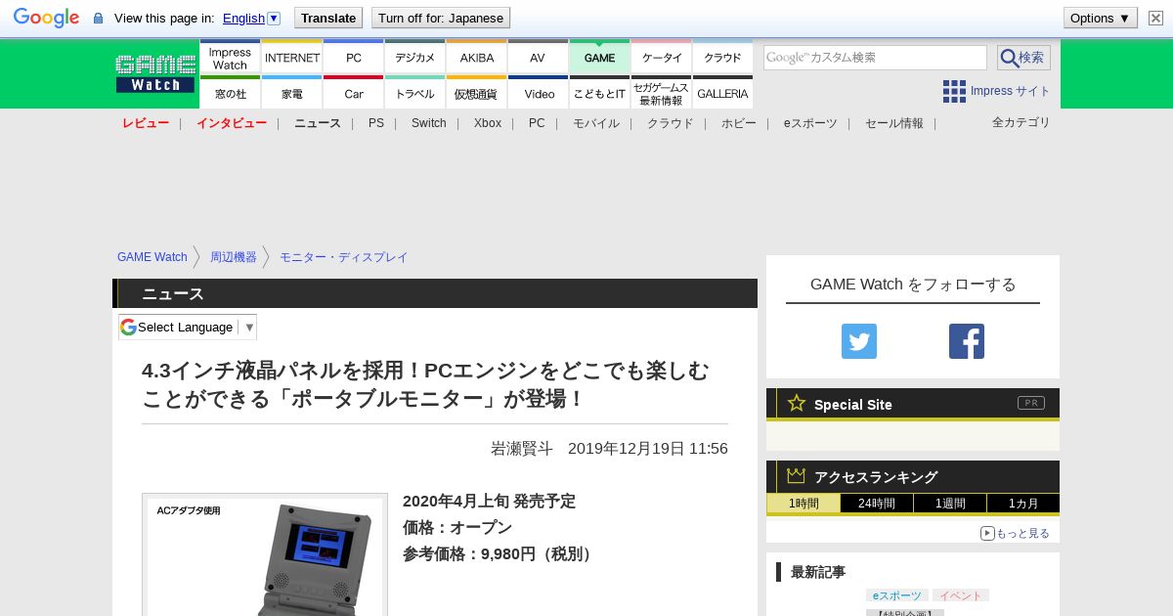
Task: Click the モバイル category link
Action: coord(596,123)
